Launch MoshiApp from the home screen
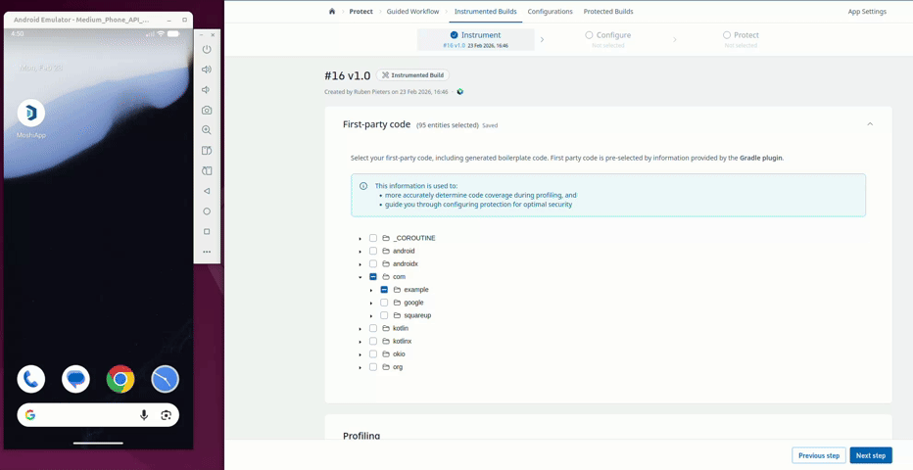Viewport: 913px width, 470px height. click(x=31, y=114)
